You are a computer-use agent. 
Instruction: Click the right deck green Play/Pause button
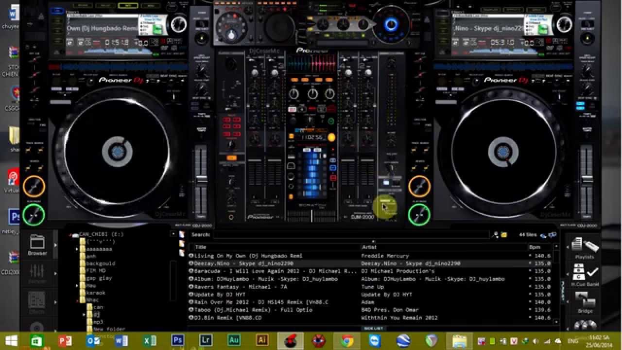coord(419,214)
